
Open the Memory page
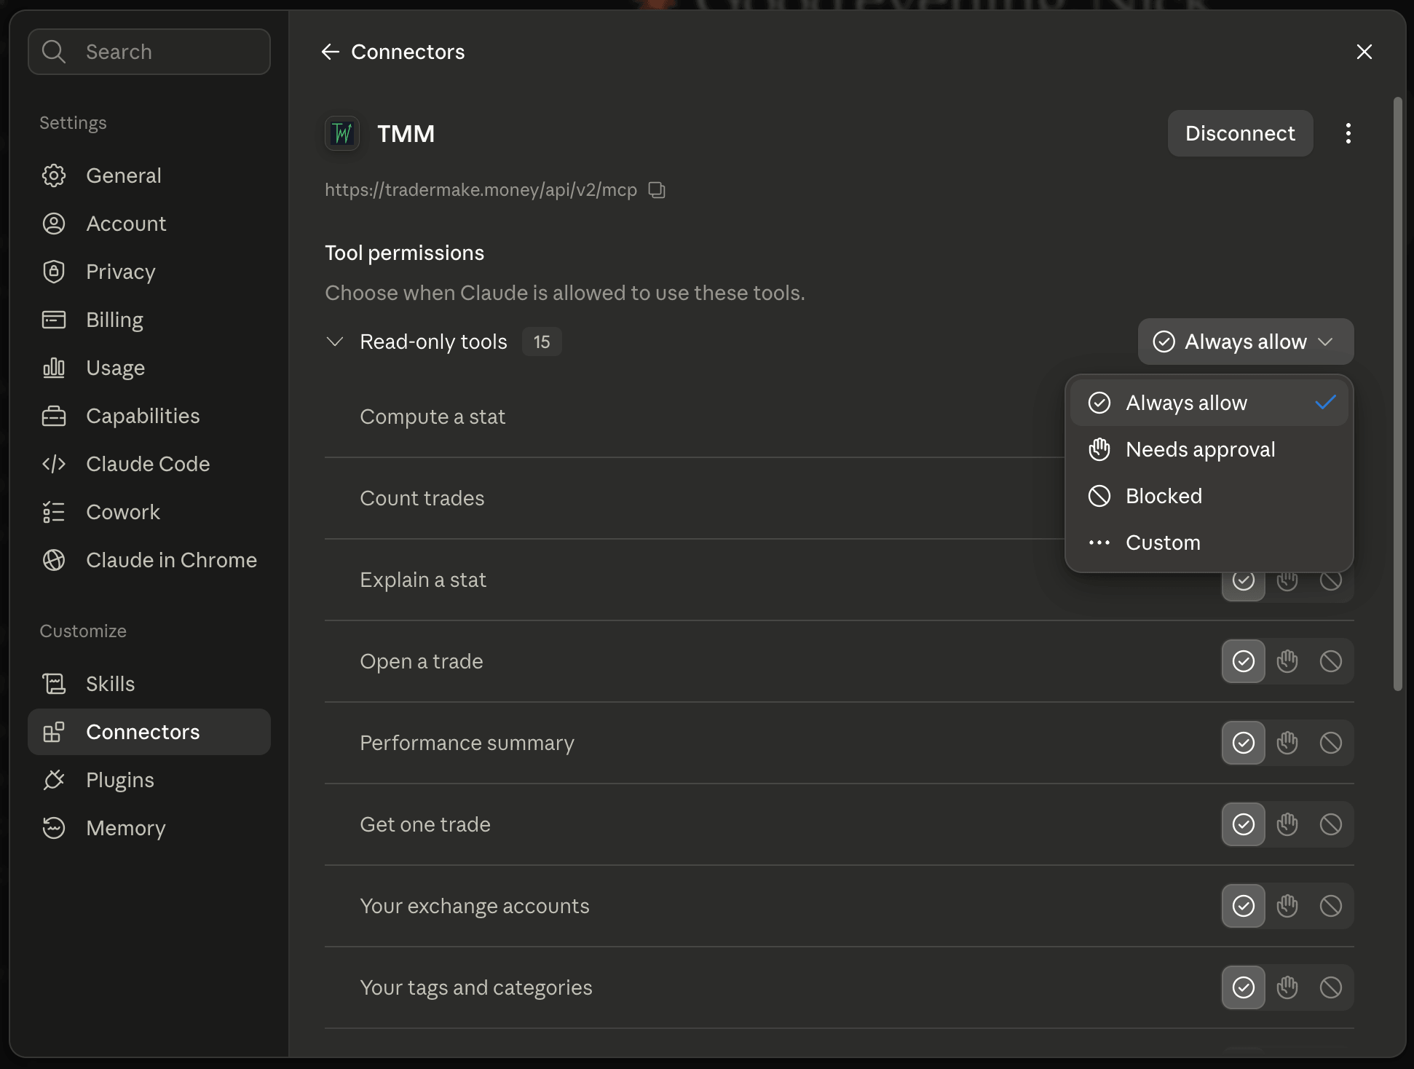[149, 828]
